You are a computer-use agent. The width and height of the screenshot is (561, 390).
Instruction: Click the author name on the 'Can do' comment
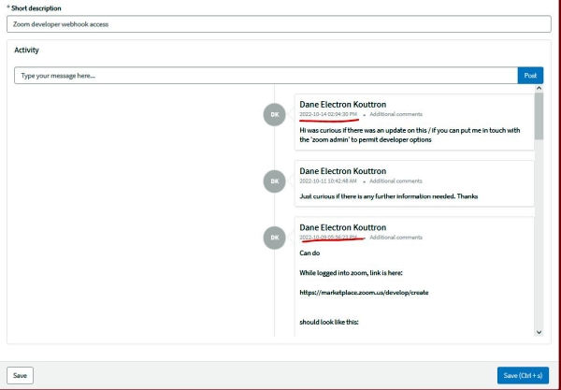coord(343,227)
